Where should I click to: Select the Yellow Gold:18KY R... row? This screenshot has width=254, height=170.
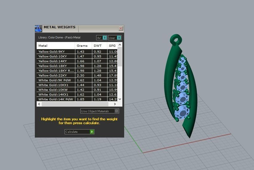77,71
